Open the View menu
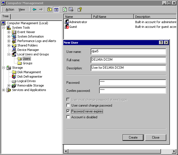This screenshot has width=178, height=155. coord(22,9)
